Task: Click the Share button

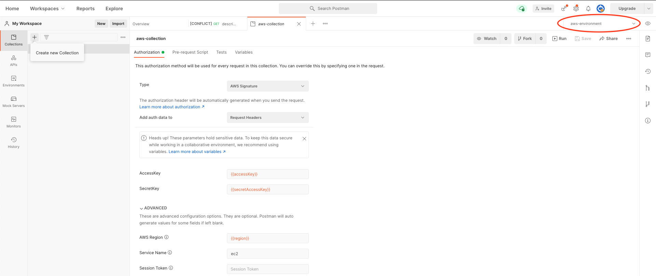Action: [x=609, y=39]
